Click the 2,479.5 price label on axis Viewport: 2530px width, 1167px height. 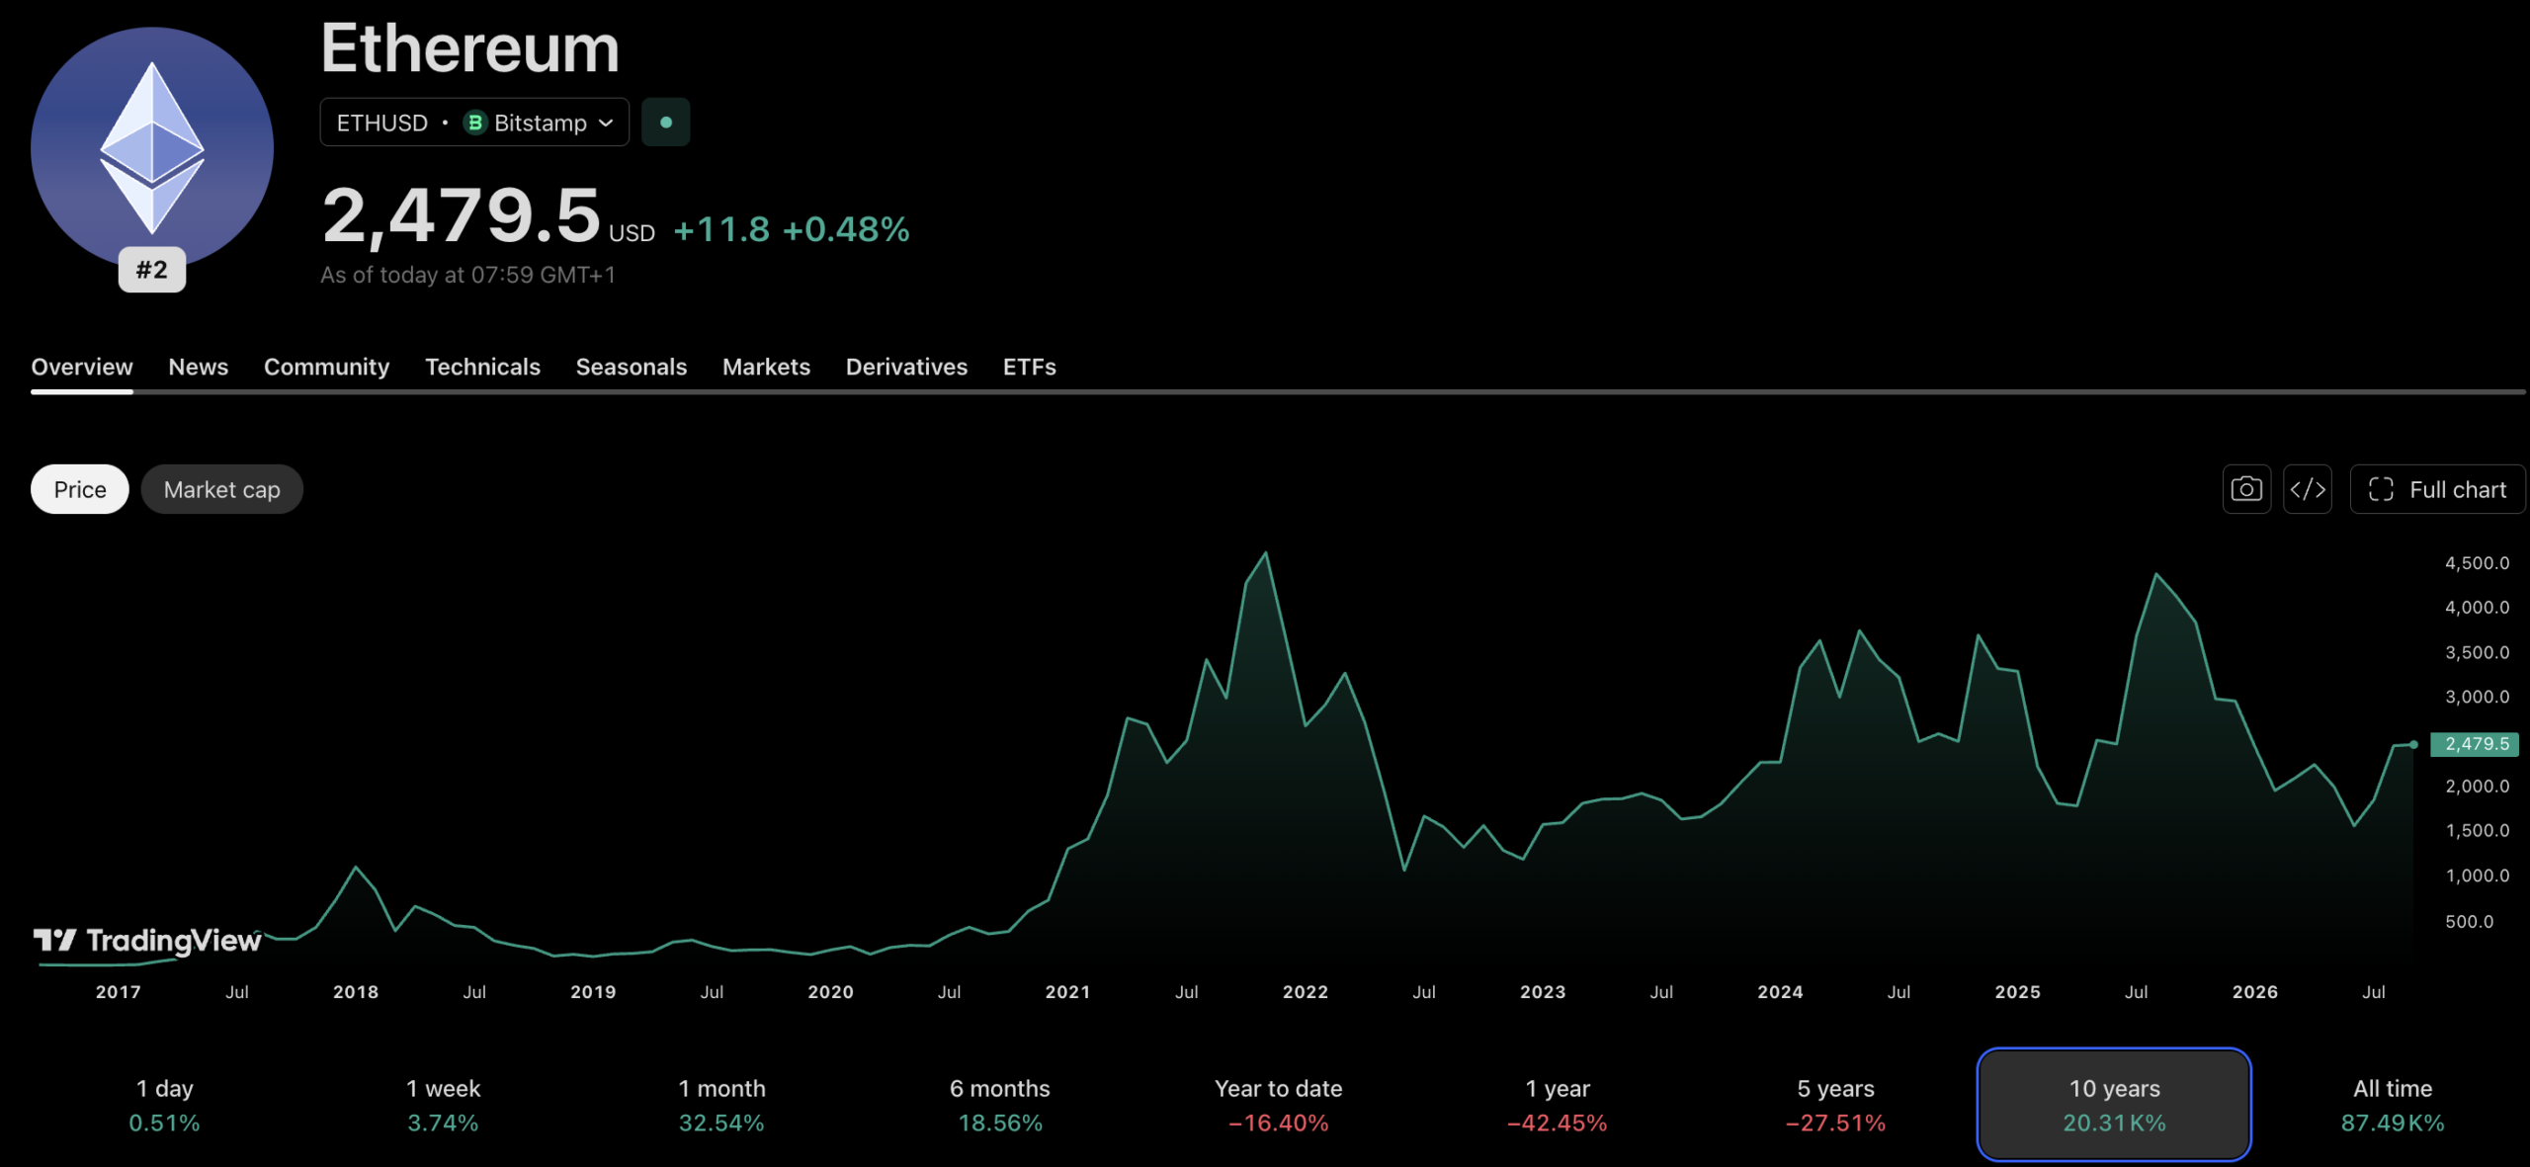click(2476, 744)
